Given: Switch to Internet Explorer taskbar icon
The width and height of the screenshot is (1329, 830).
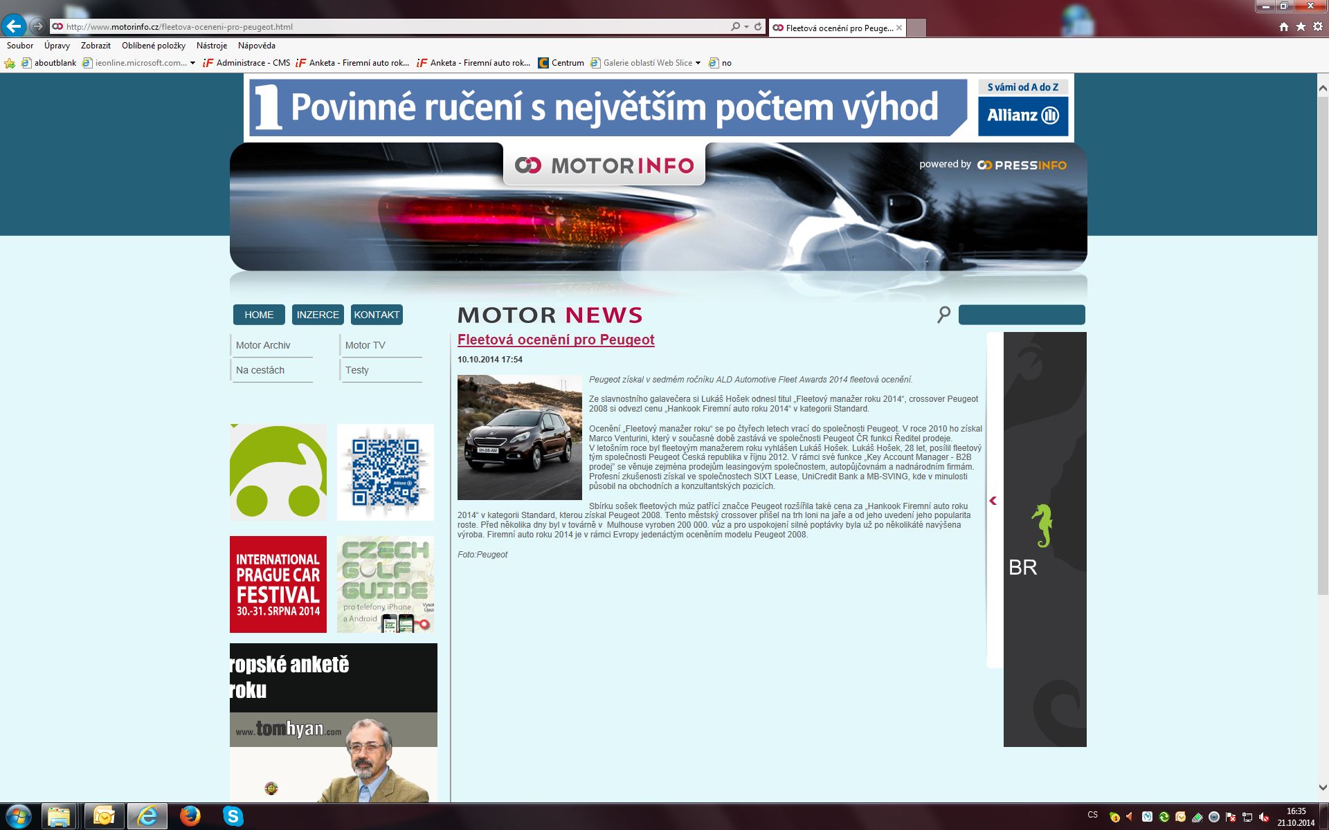Looking at the screenshot, I should pos(147,816).
